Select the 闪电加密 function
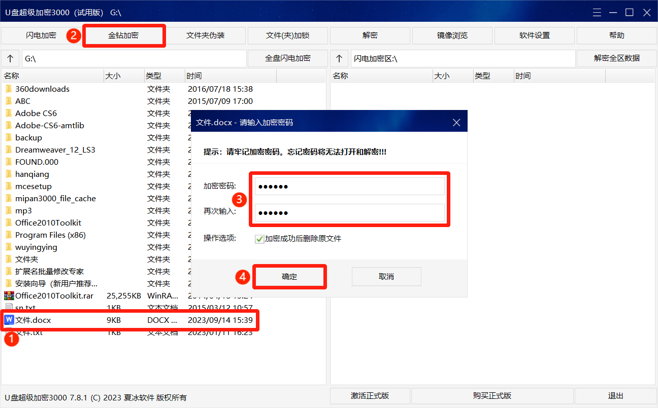 (x=42, y=35)
